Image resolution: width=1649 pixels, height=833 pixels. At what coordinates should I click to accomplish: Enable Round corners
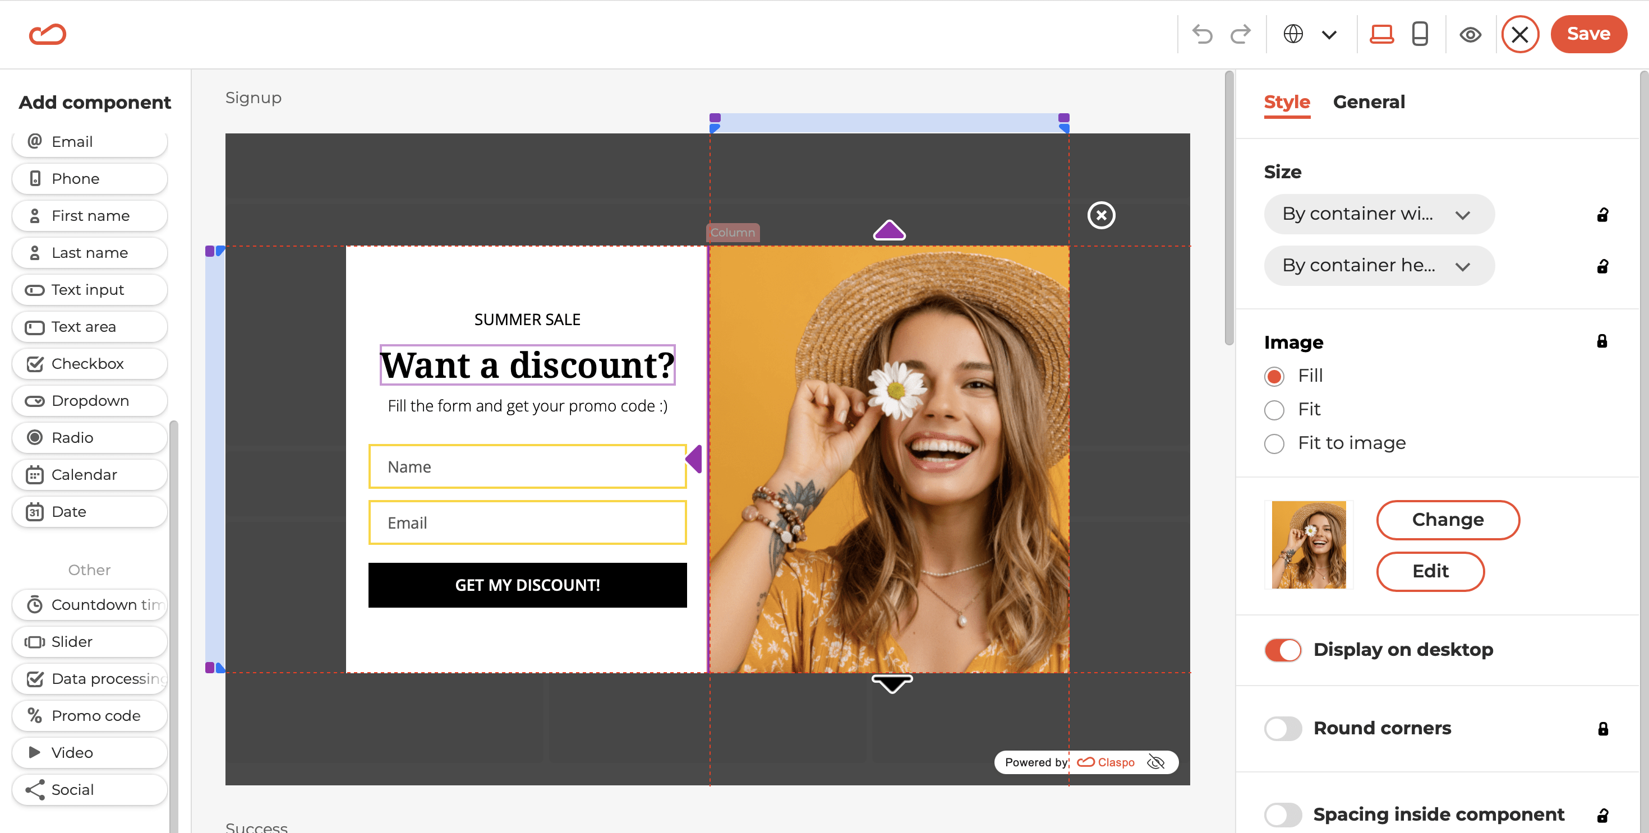[x=1282, y=728]
